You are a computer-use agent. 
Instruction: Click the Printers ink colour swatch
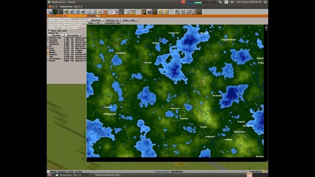coord(48,38)
